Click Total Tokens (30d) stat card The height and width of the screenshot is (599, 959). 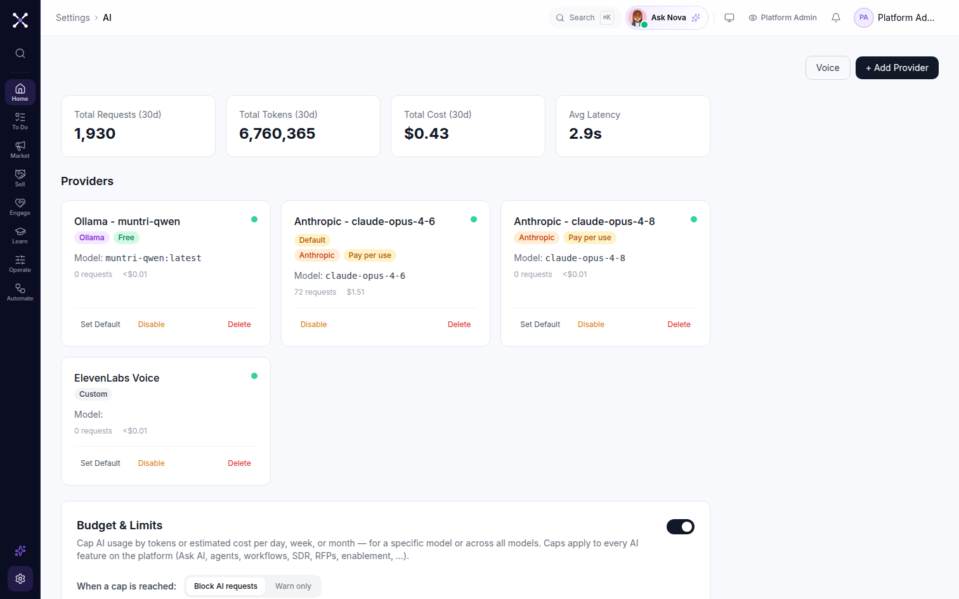click(303, 126)
